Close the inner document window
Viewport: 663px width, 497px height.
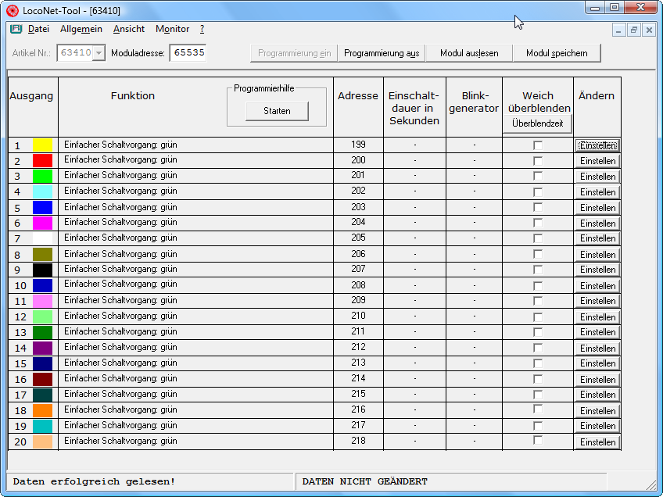coord(649,30)
